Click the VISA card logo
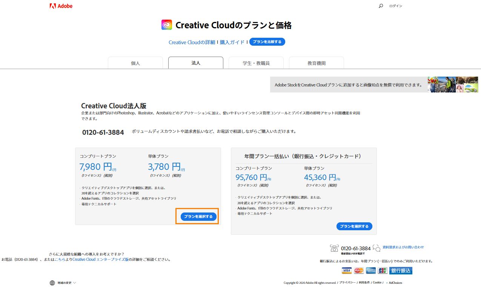 point(347,271)
